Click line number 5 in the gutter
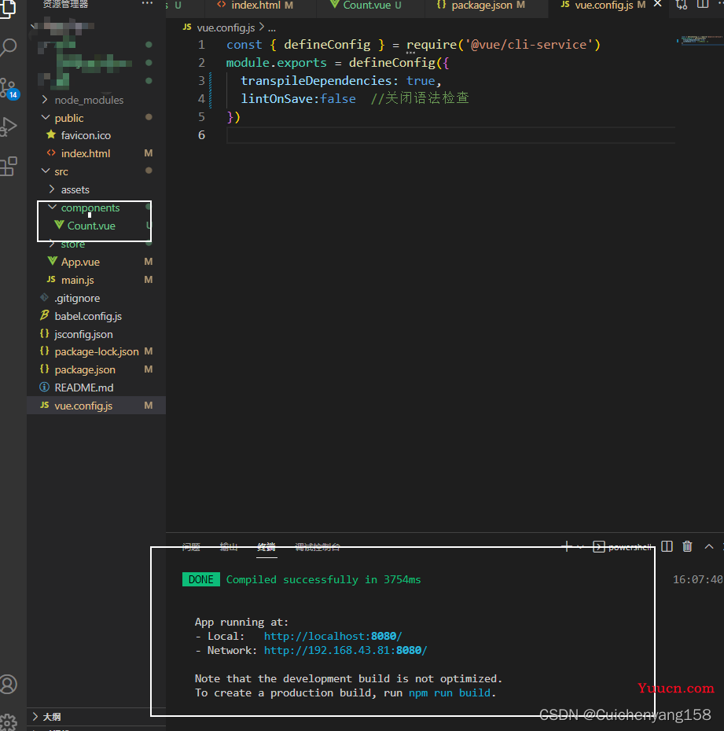The height and width of the screenshot is (731, 724). [x=201, y=117]
